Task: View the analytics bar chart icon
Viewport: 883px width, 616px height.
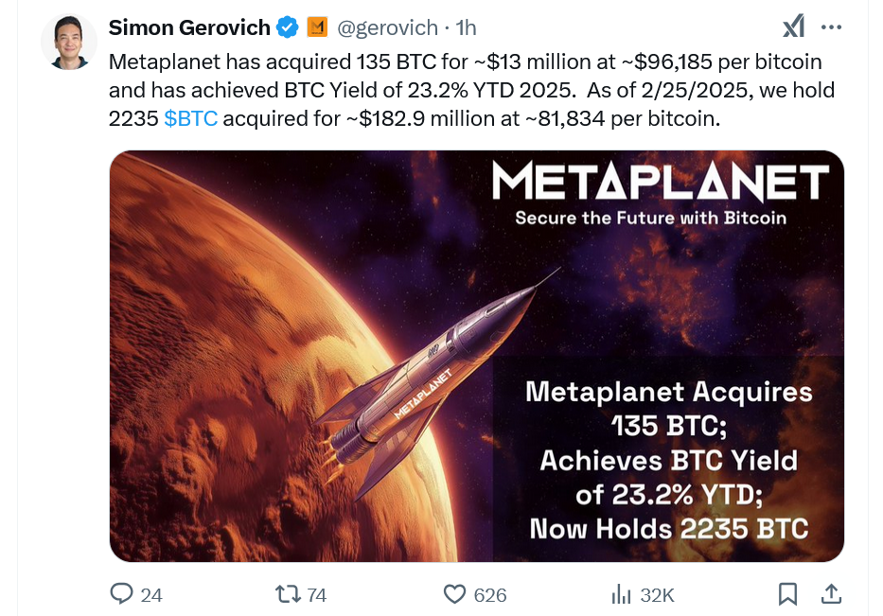Action: coord(621,594)
